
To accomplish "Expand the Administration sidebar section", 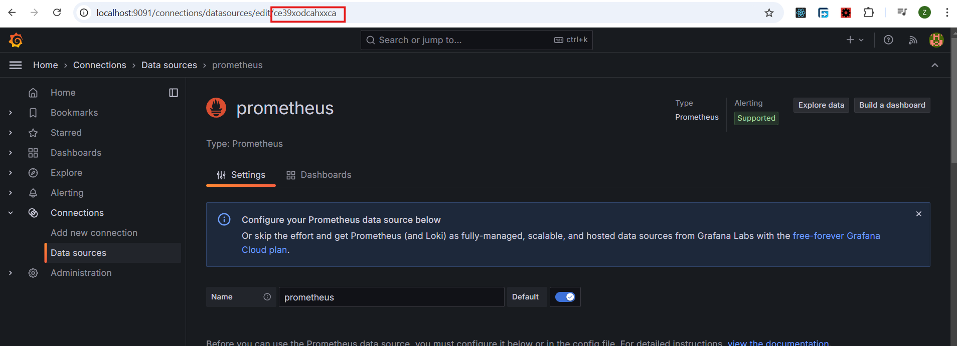I will coord(11,273).
